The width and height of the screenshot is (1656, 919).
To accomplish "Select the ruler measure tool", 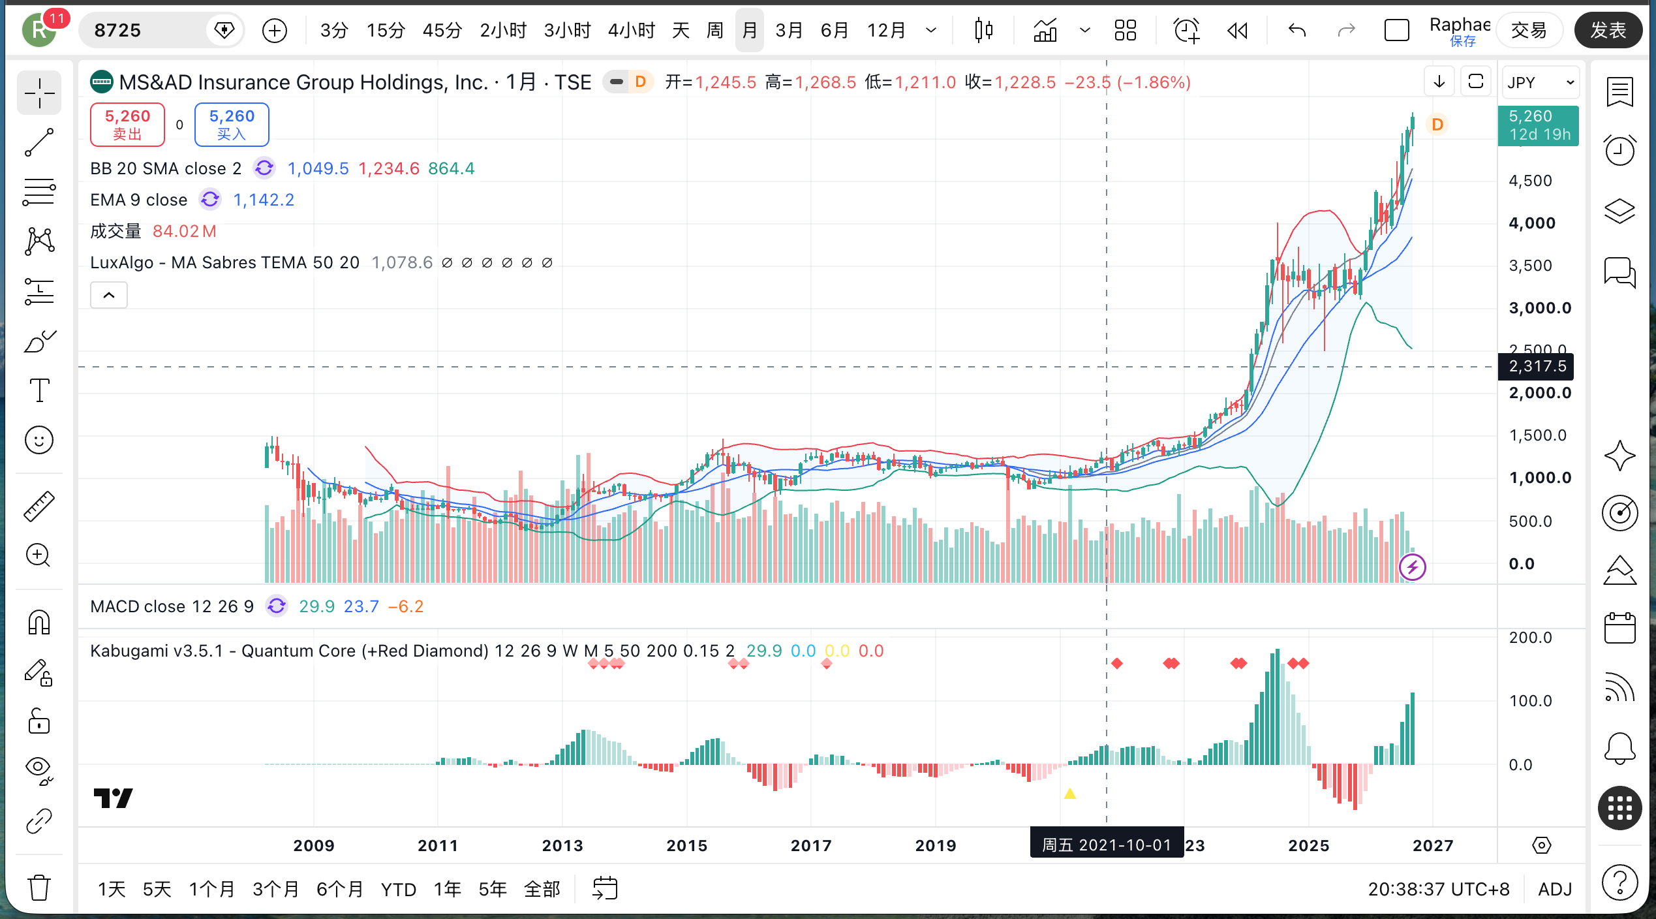I will (x=39, y=506).
